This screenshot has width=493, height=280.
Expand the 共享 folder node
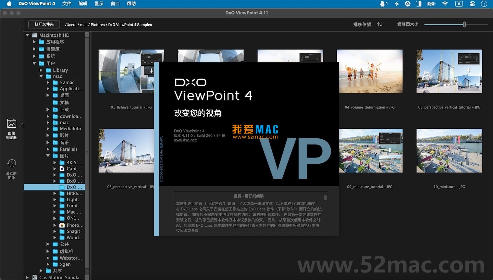pyautogui.click(x=41, y=271)
